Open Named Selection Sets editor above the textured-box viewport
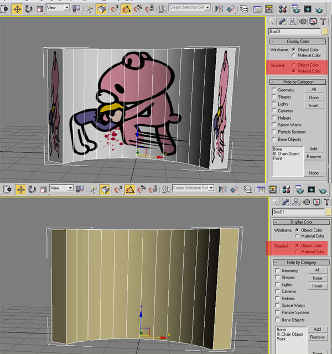 (x=163, y=9)
